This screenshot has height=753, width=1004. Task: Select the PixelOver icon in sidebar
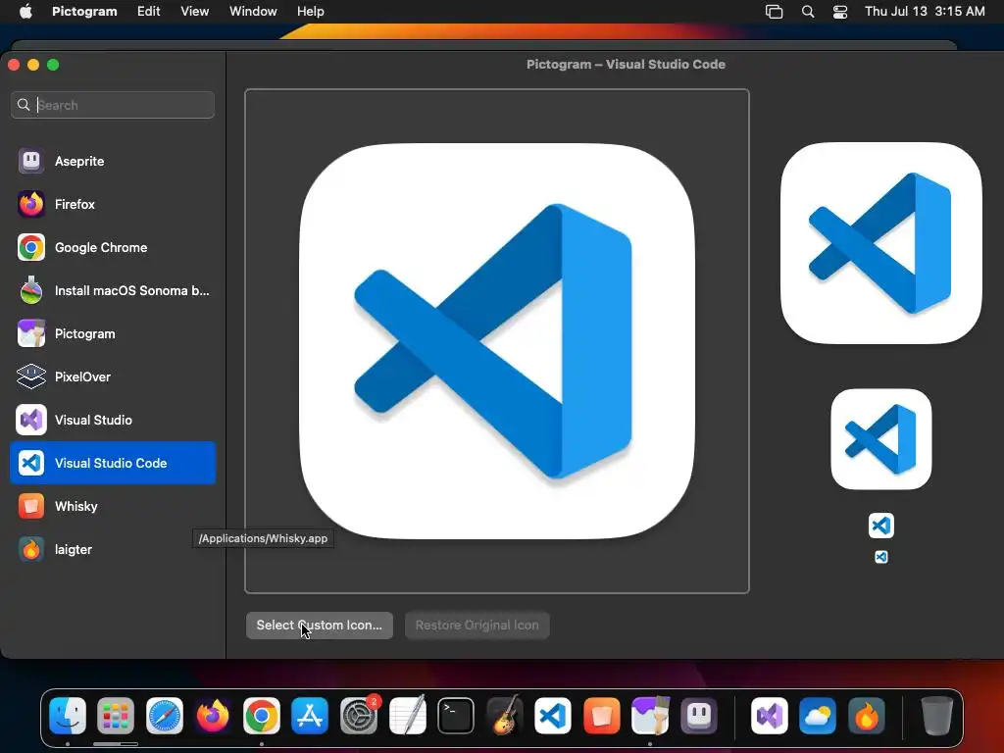[30, 376]
